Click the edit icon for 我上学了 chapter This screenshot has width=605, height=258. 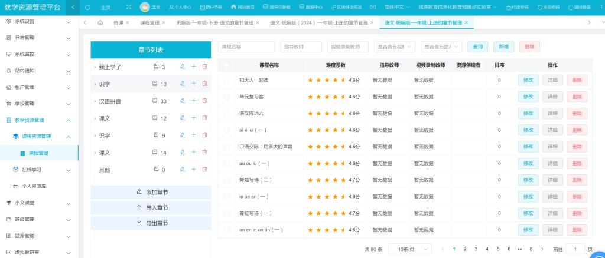click(183, 67)
